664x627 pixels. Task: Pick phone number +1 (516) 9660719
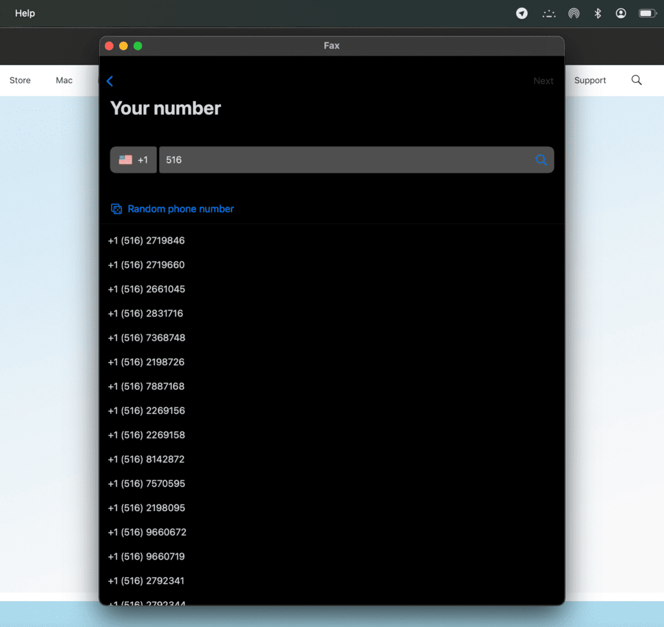pos(147,556)
